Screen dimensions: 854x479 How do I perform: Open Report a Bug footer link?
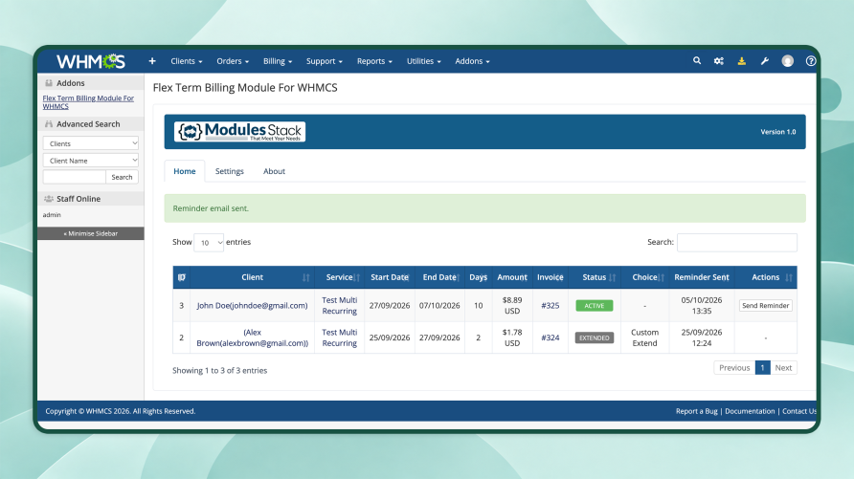click(x=697, y=411)
